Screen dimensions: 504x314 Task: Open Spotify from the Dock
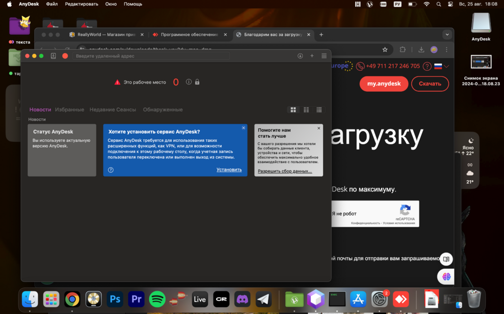157,299
